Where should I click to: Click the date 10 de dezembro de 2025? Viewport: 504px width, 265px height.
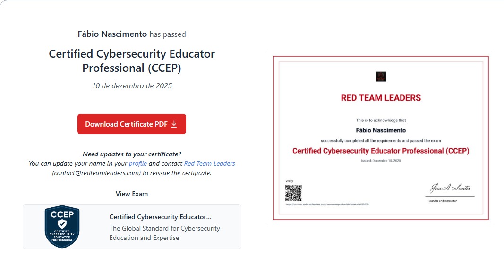[132, 86]
